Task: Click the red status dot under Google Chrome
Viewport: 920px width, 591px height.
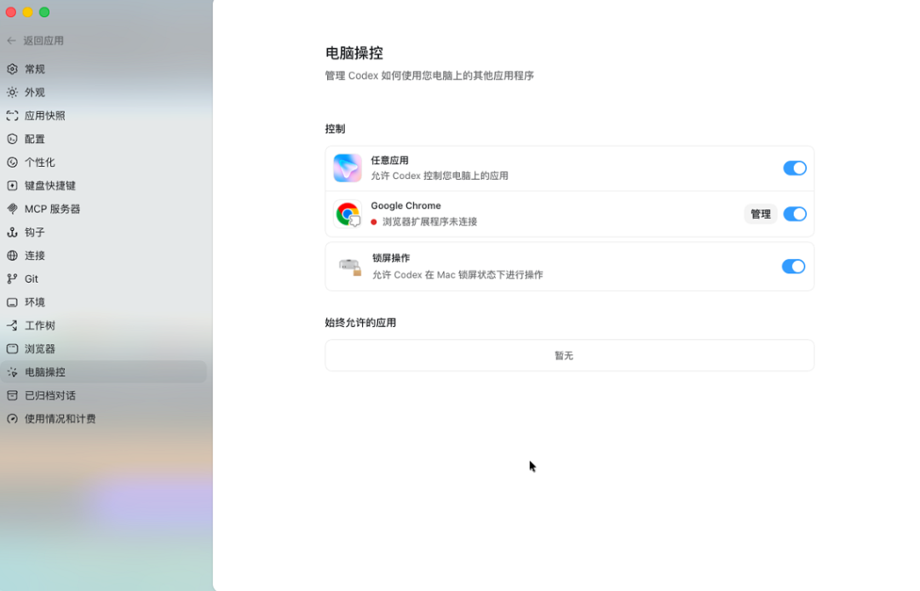Action: 374,222
